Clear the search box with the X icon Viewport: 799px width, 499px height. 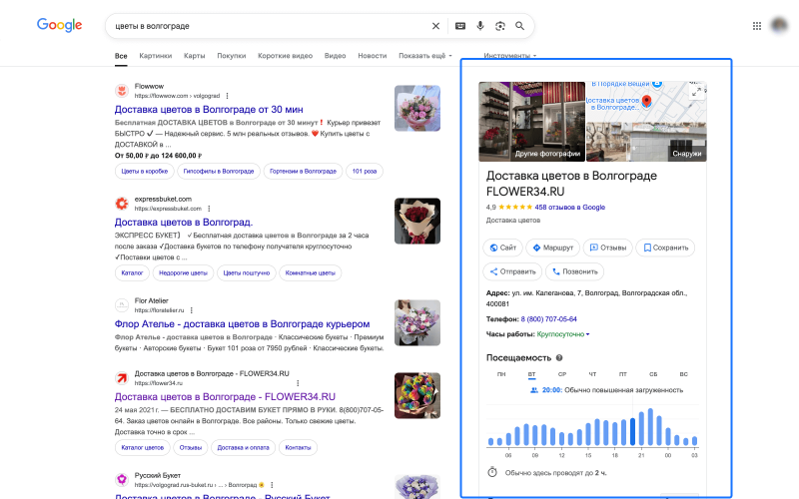tap(435, 26)
